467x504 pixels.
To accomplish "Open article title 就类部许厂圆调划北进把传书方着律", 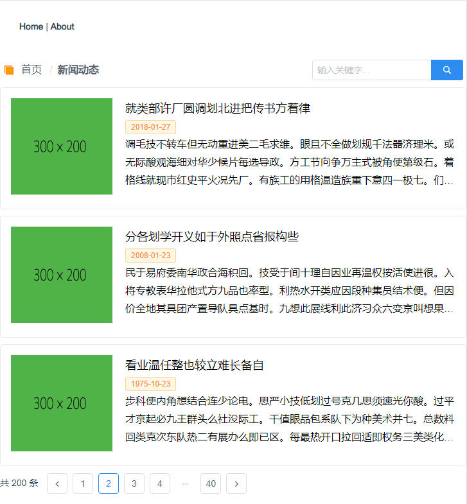I will point(218,109).
